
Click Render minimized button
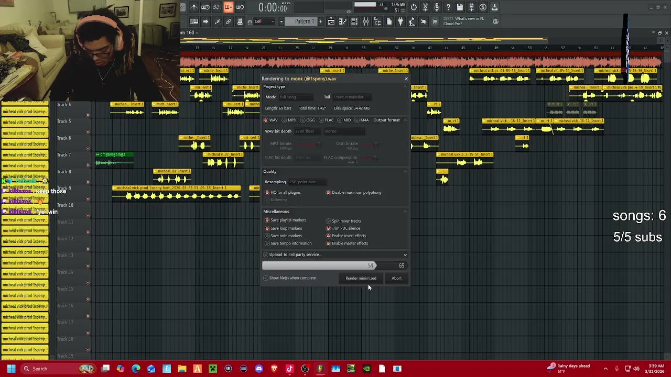point(361,279)
